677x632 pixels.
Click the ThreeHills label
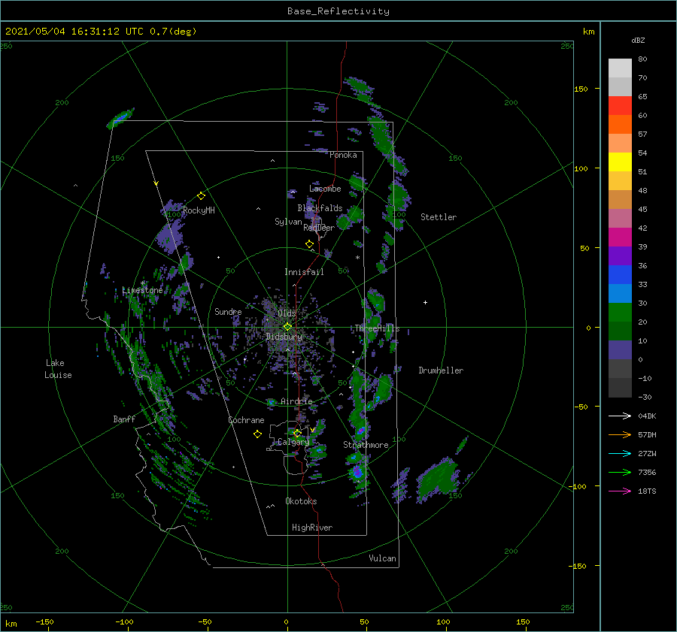point(378,328)
